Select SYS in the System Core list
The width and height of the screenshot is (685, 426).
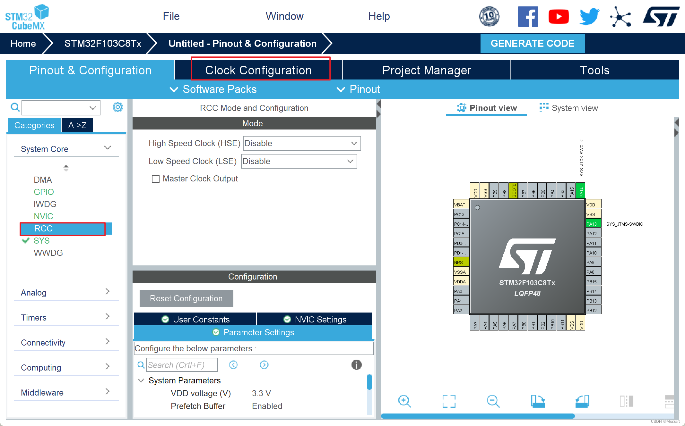click(41, 241)
